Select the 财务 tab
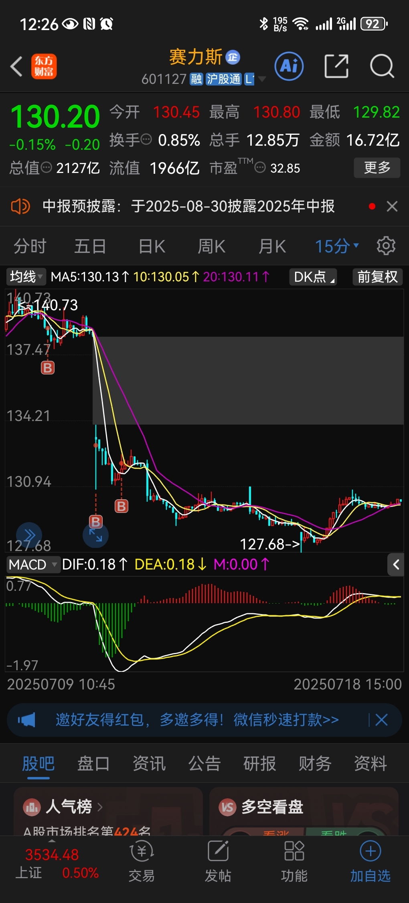Image resolution: width=409 pixels, height=903 pixels. click(x=315, y=763)
